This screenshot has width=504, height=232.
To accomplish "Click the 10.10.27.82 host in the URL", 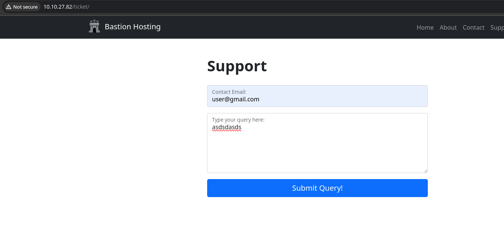I will click(x=57, y=7).
